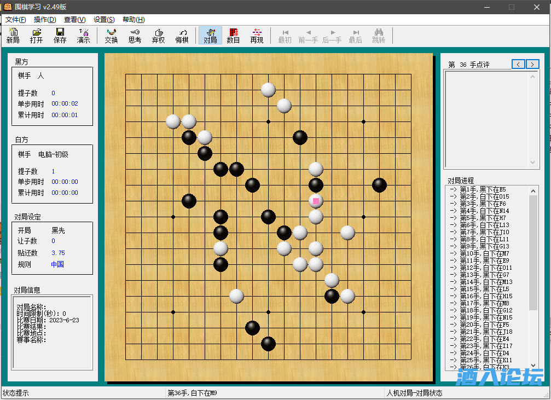Click the 演示 demo toolbar icon
The height and width of the screenshot is (400, 551).
click(84, 36)
